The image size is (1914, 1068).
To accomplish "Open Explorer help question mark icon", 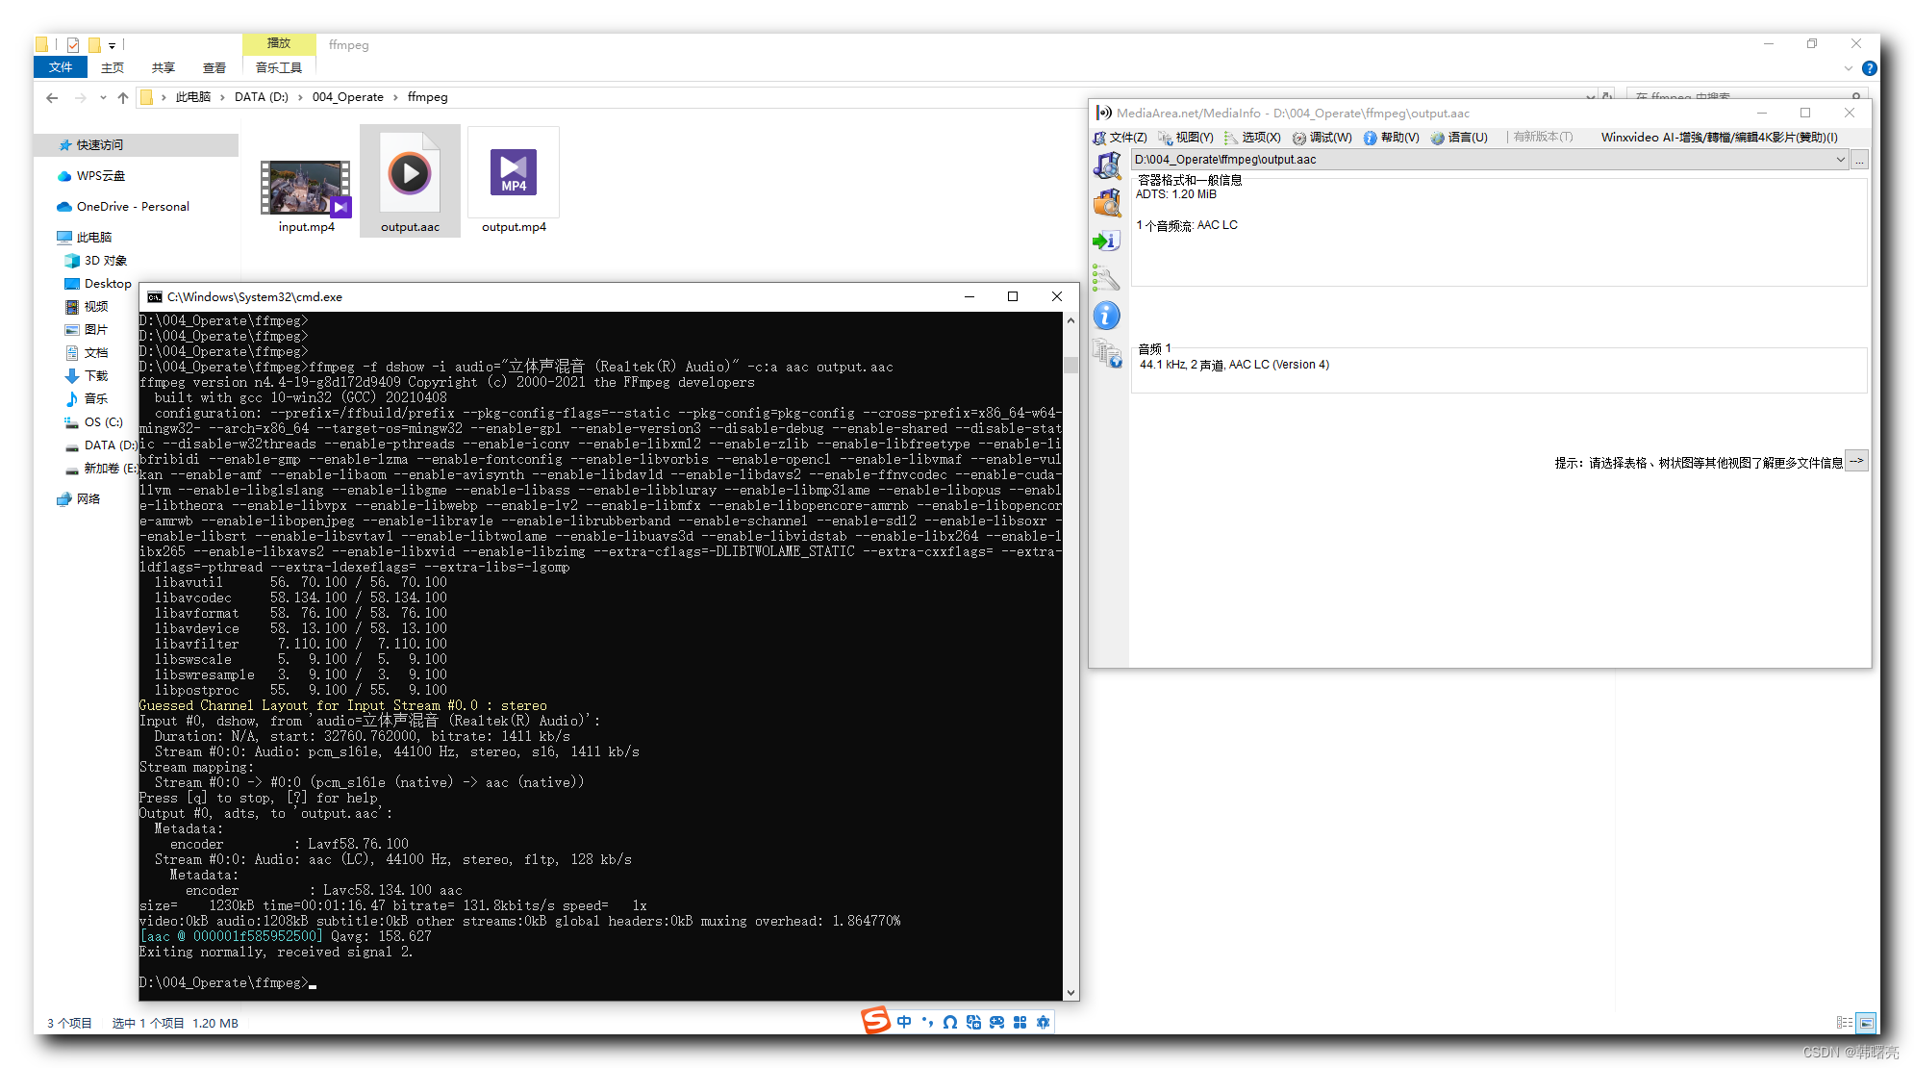I will click(x=1869, y=68).
